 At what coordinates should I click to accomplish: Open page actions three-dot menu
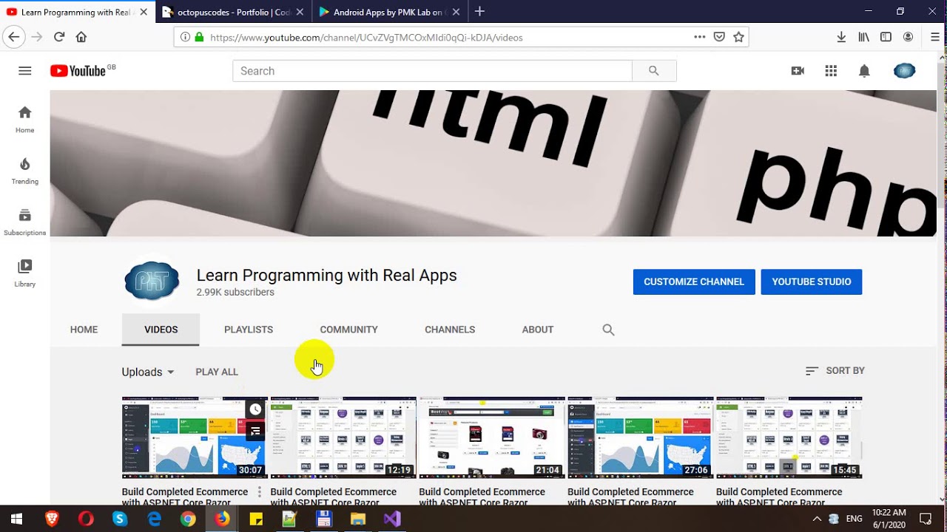699,37
